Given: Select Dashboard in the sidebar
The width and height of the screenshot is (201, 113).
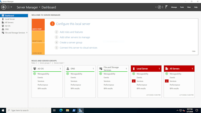Looking at the screenshot, I should 14,16.
